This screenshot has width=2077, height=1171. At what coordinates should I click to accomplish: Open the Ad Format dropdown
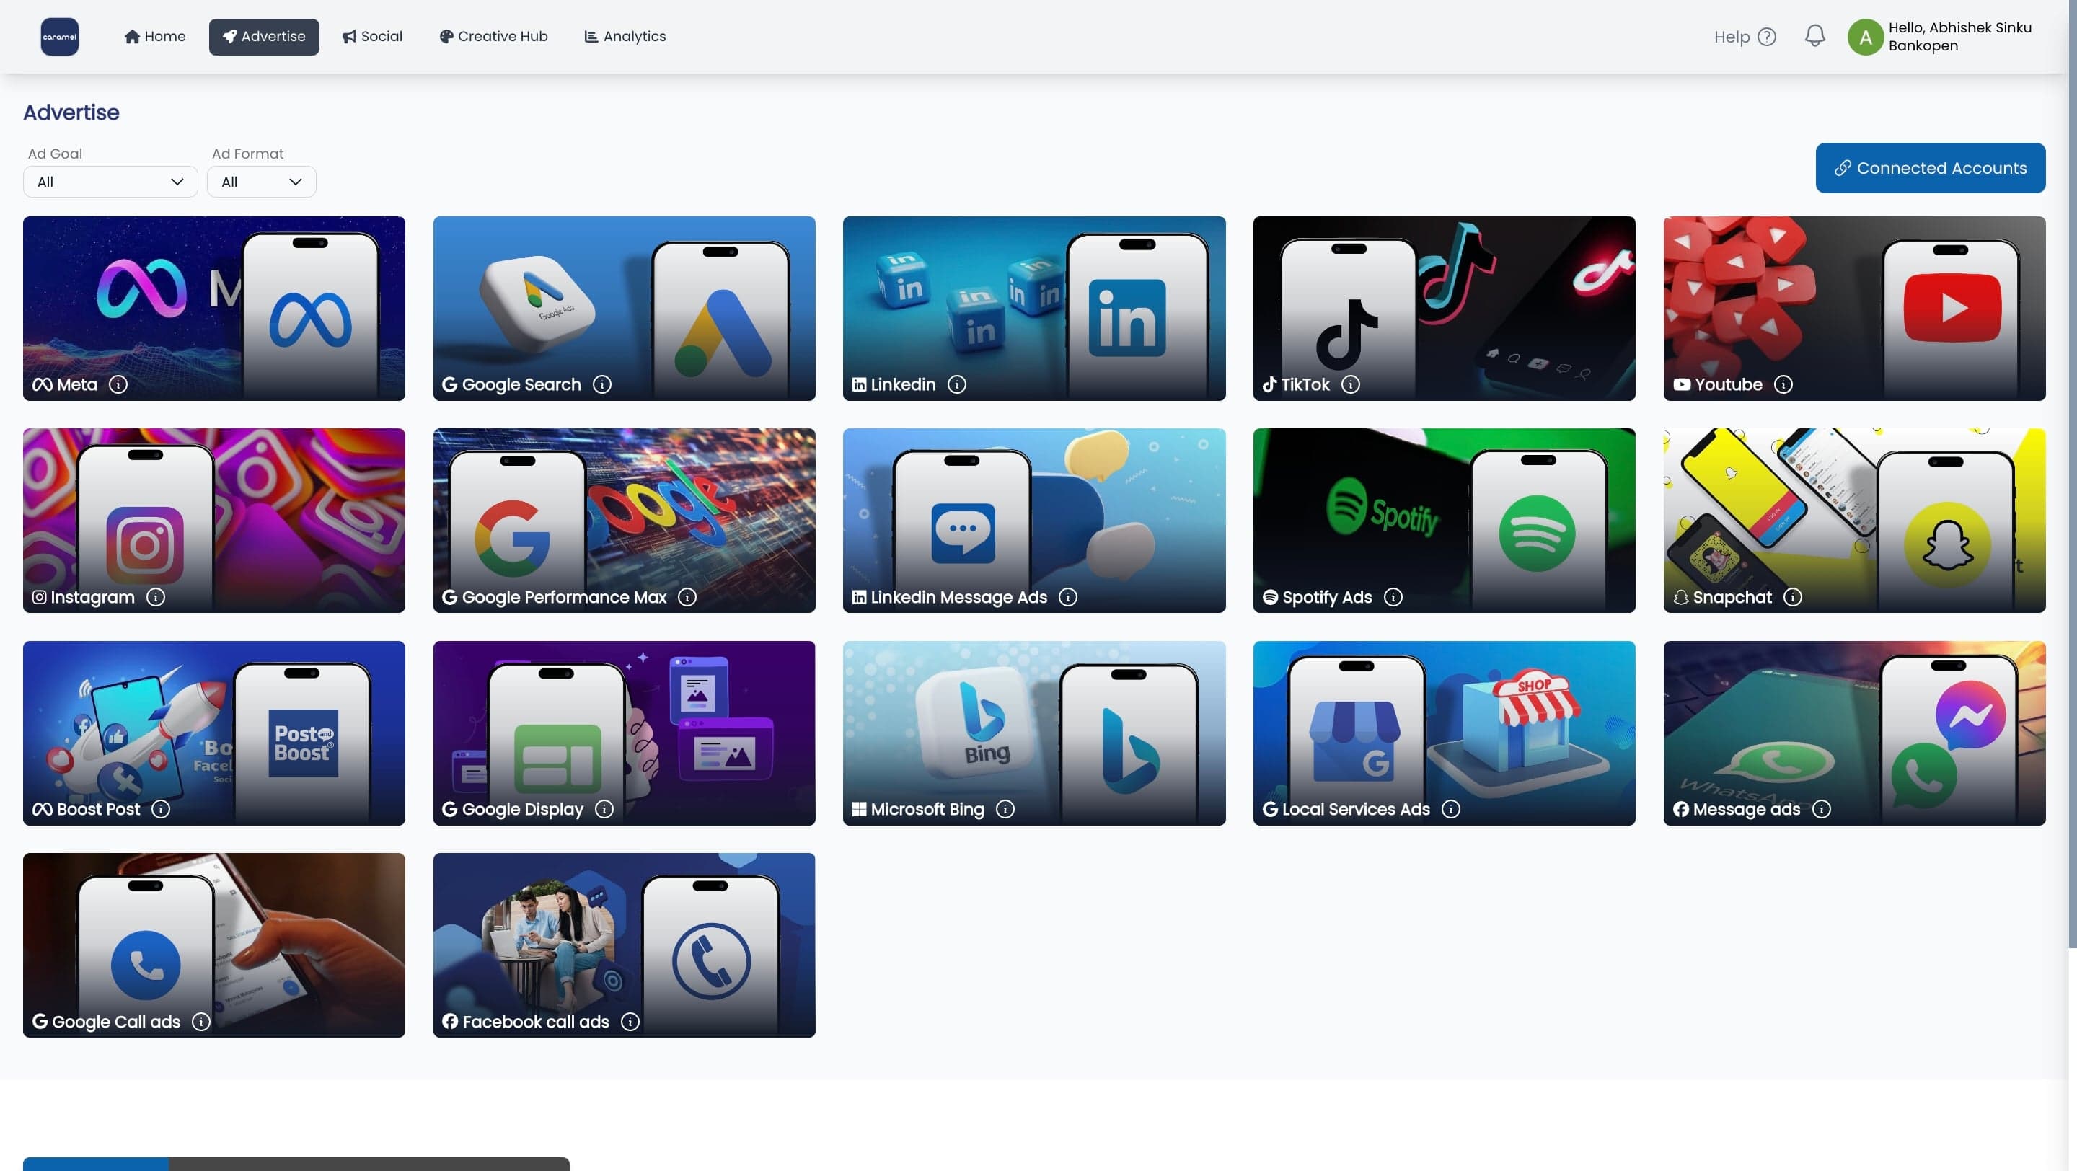coord(261,181)
